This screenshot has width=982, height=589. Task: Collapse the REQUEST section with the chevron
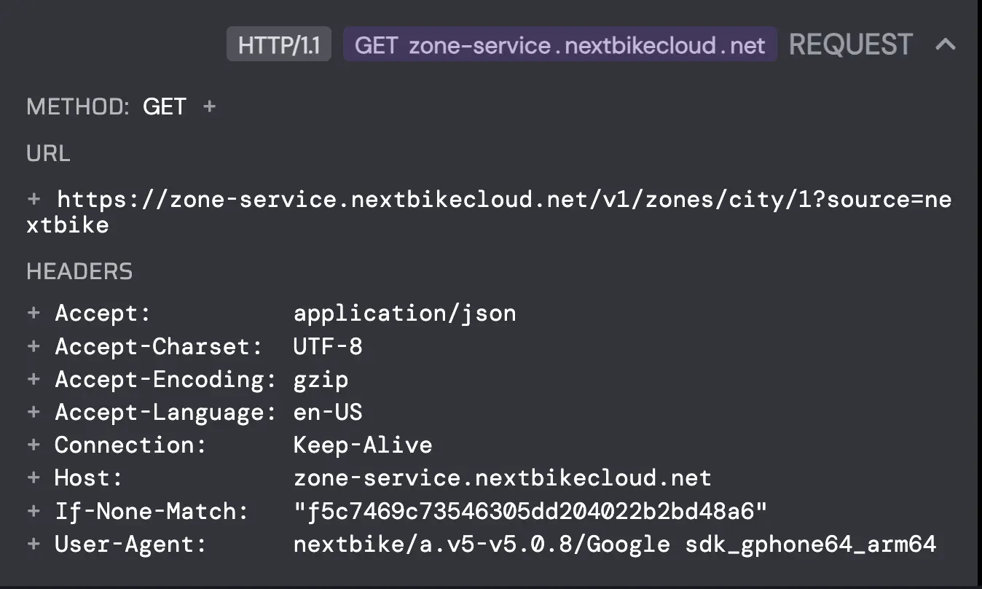(x=945, y=44)
